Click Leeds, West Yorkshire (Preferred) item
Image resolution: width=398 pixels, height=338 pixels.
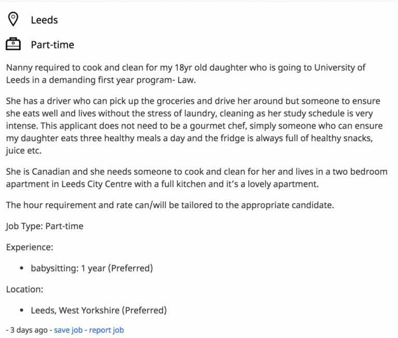[x=99, y=311]
